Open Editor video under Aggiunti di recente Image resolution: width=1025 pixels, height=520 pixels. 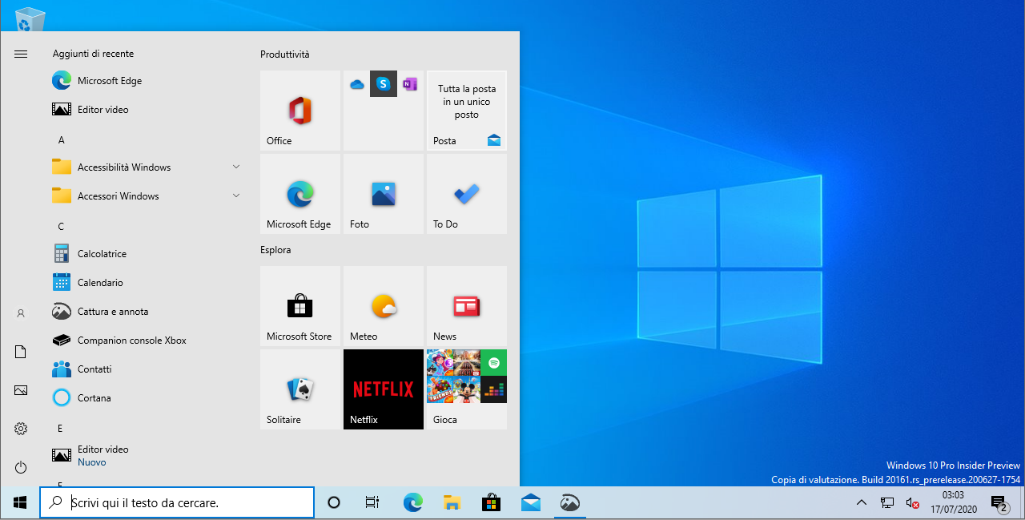(x=147, y=110)
